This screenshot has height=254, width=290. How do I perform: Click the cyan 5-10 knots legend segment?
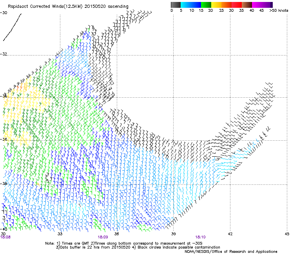click(x=185, y=5)
